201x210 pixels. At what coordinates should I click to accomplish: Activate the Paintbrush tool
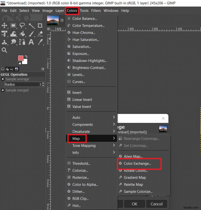[x=31, y=34]
